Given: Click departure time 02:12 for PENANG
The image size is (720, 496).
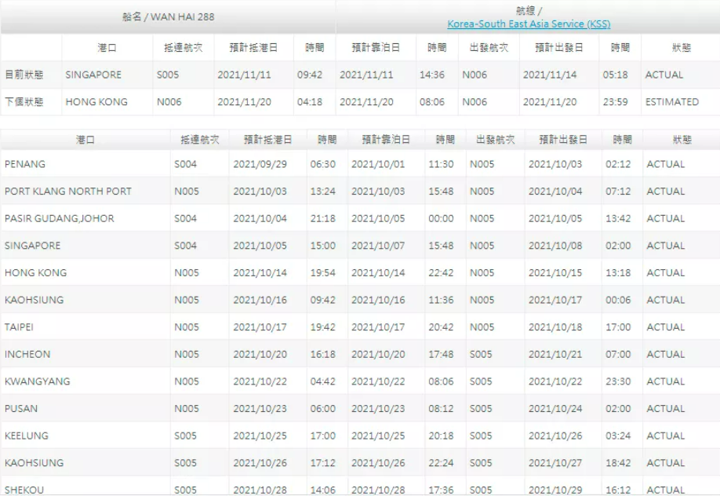Looking at the screenshot, I should (x=618, y=164).
